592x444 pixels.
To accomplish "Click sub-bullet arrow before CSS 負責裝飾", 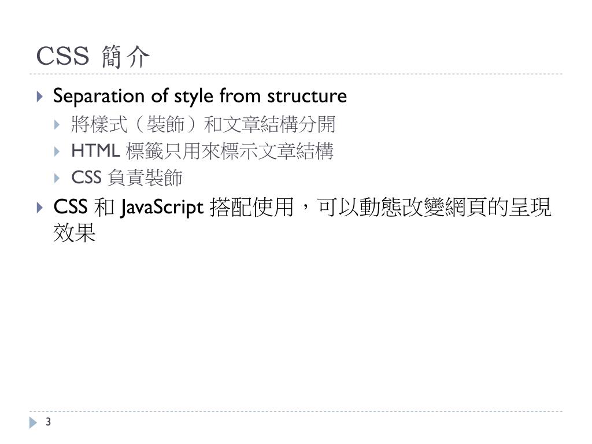I will pos(57,178).
